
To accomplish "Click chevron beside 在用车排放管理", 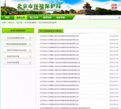I will (x=30, y=63).
